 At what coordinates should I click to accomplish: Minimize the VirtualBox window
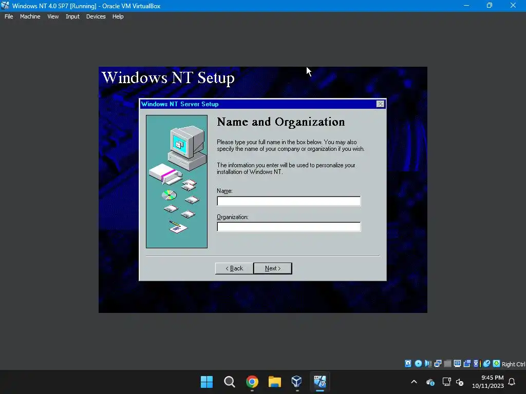pyautogui.click(x=466, y=5)
